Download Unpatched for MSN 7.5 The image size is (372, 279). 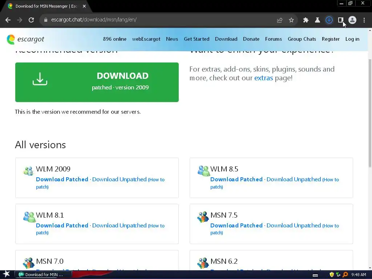(294, 225)
